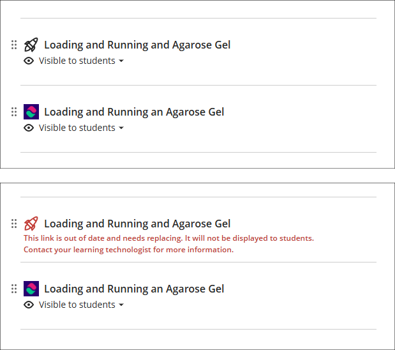Open the title next to red rocket icon
This screenshot has height=350, width=395.
pos(137,224)
